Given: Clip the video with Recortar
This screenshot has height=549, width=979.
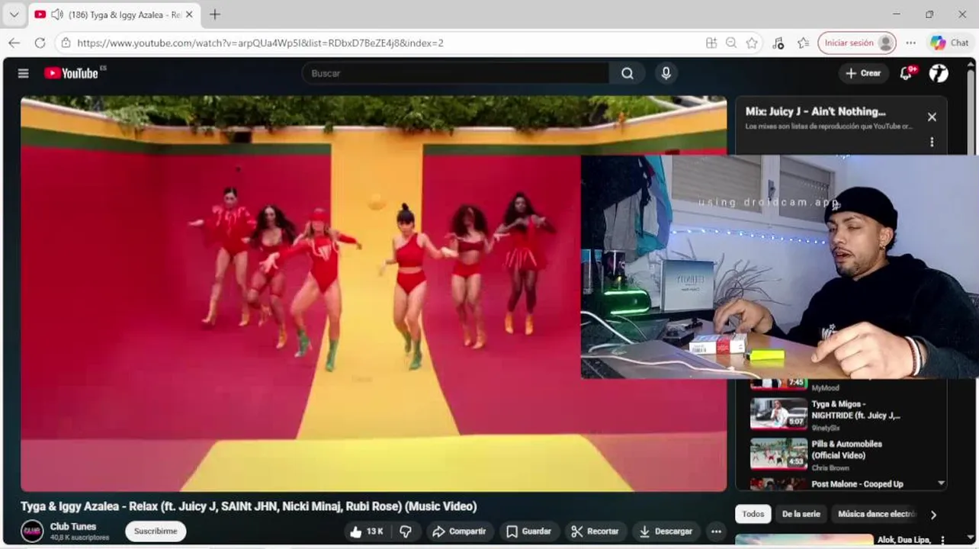Looking at the screenshot, I should 595,531.
